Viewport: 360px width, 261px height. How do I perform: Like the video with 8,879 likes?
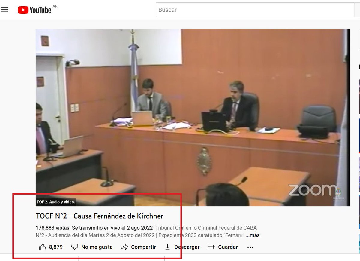[42, 247]
